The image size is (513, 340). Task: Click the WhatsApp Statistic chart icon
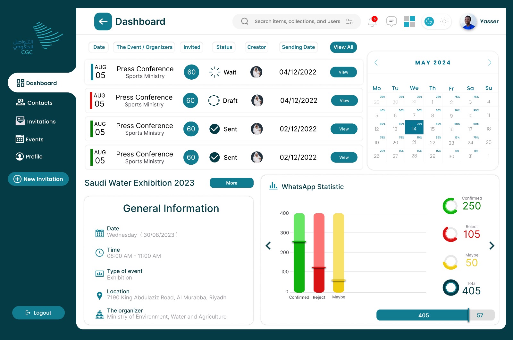(273, 186)
